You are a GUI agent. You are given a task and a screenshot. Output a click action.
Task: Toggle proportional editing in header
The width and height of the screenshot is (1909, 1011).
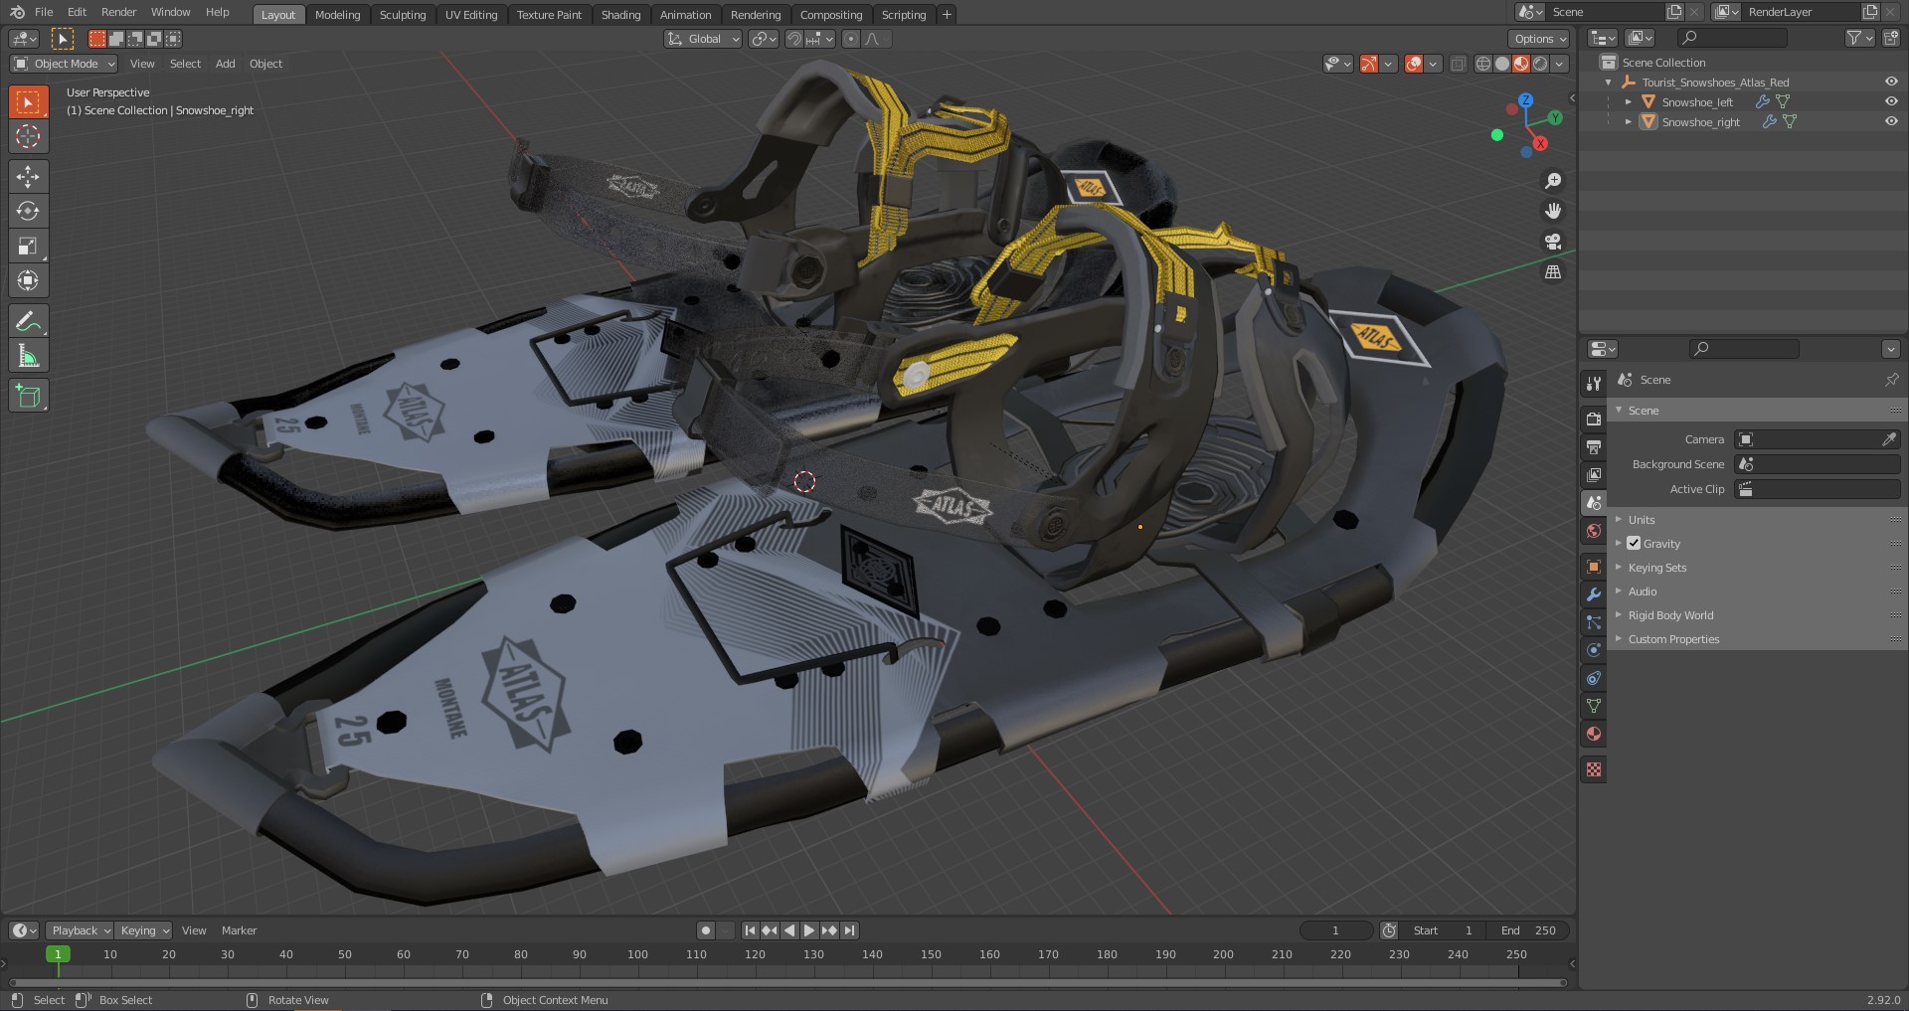(x=850, y=39)
